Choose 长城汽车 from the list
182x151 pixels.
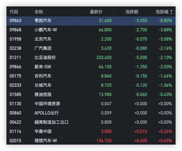(43, 85)
